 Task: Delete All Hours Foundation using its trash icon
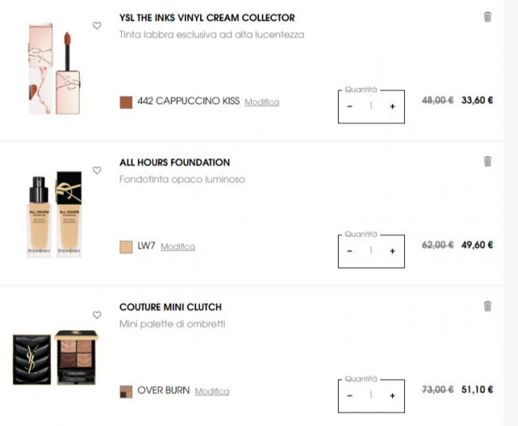click(488, 161)
